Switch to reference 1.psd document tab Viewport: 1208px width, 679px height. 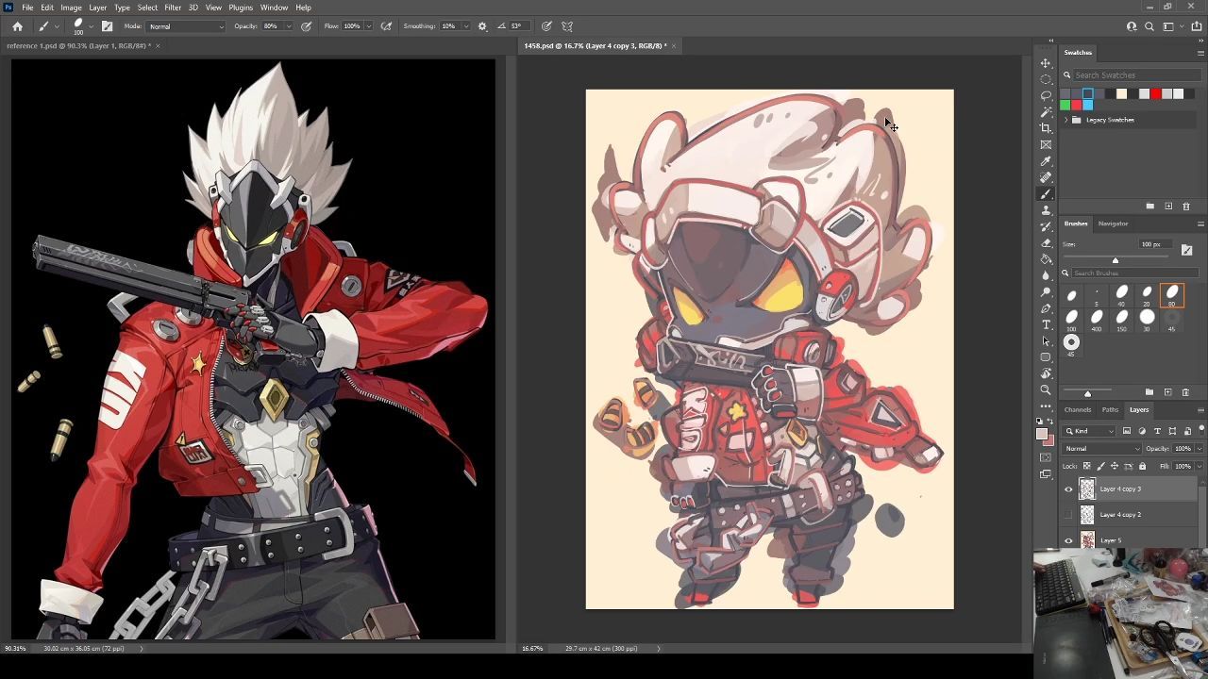[x=77, y=45]
